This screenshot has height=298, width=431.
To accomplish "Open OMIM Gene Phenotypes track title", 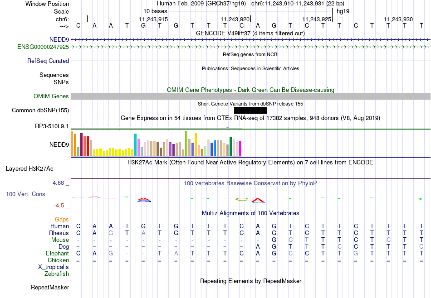I will point(250,90).
